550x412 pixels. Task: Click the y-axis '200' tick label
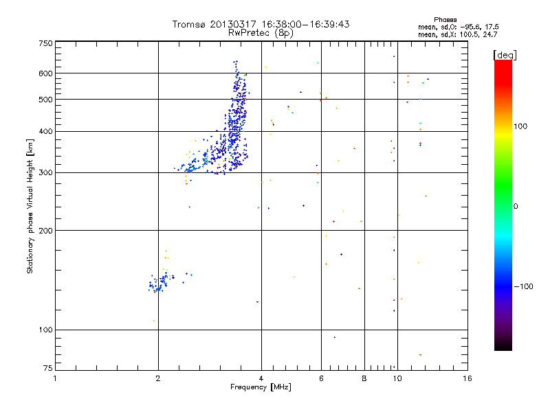point(45,231)
